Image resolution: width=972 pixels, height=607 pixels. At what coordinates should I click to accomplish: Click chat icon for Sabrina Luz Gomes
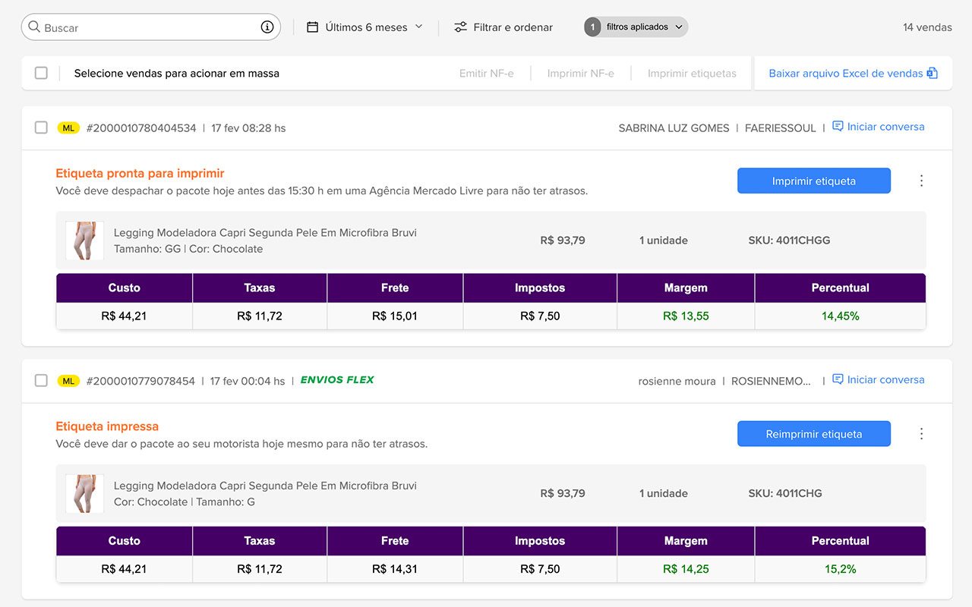coord(838,127)
